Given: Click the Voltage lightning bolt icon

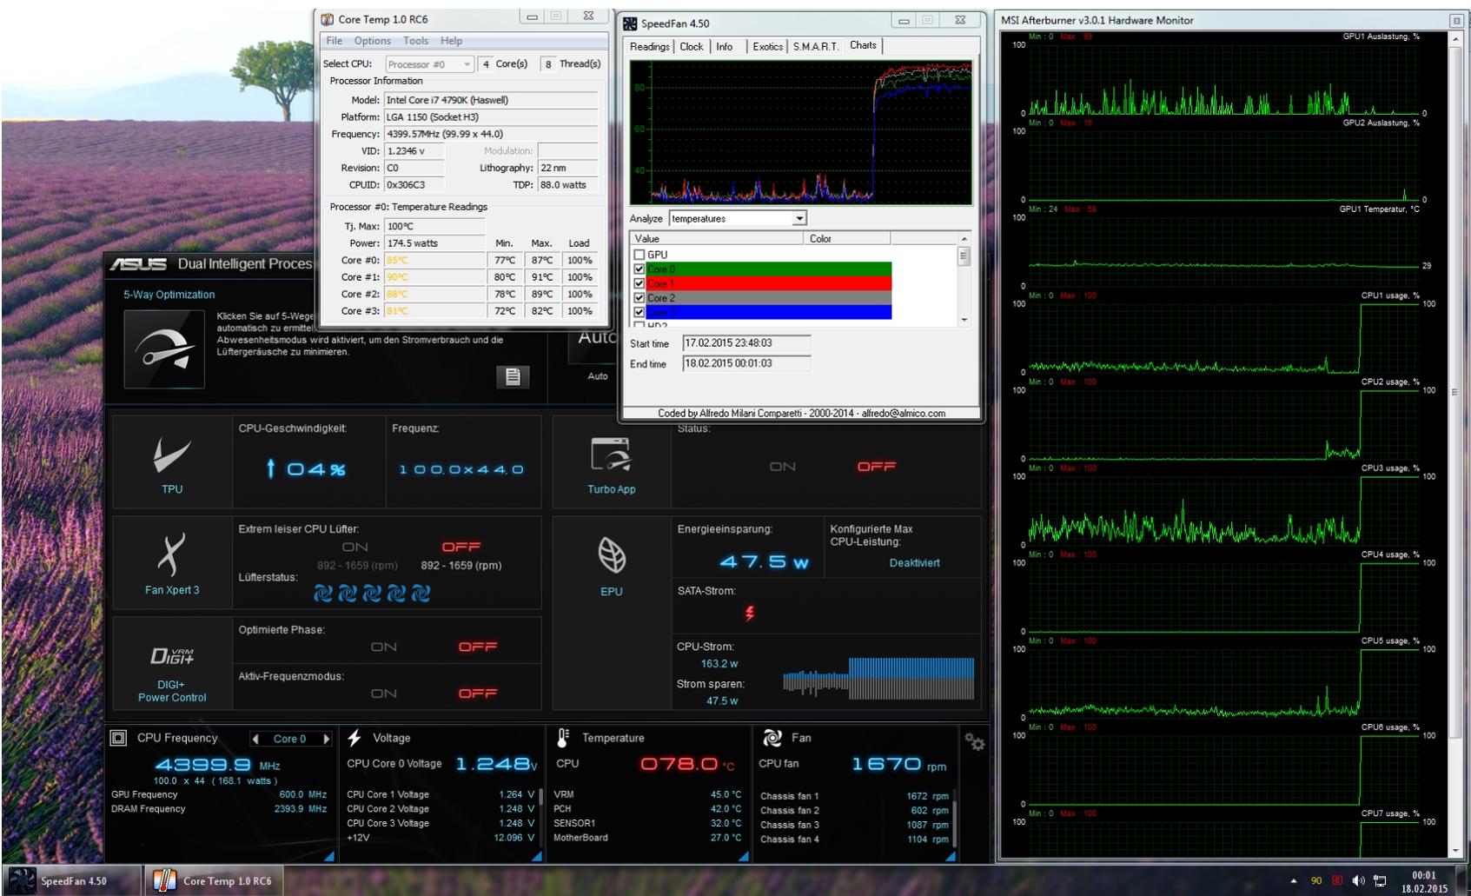Looking at the screenshot, I should click(x=354, y=738).
